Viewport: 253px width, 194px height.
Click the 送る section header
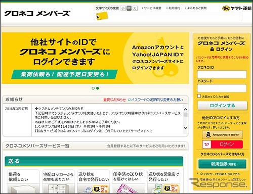[x=94, y=161]
